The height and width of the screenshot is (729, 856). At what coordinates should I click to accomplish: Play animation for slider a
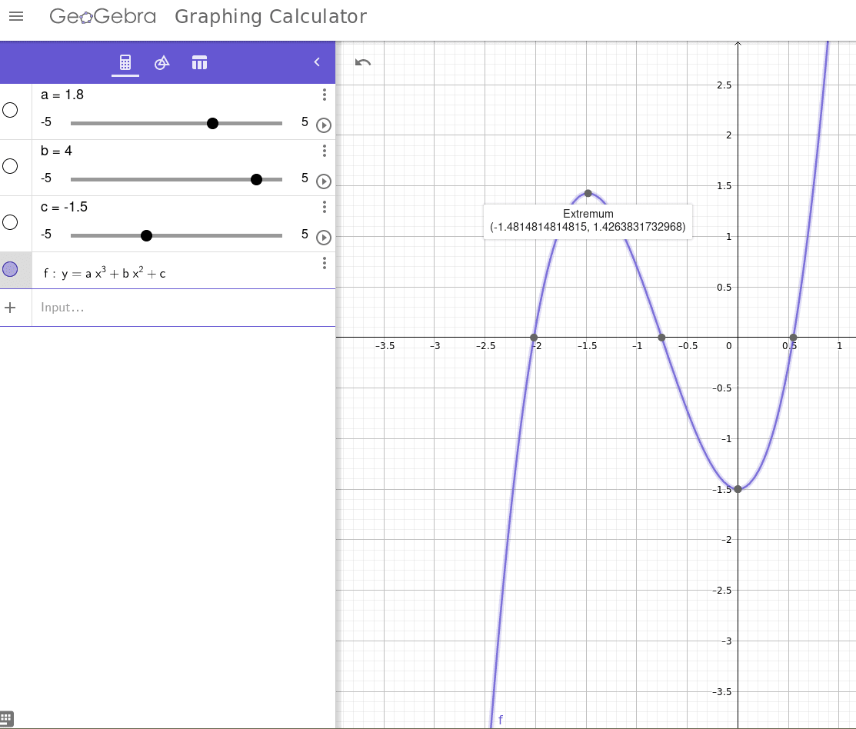pos(324,125)
